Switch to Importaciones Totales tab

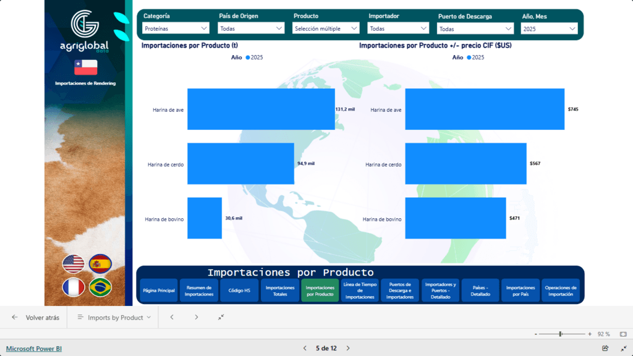[280, 290]
